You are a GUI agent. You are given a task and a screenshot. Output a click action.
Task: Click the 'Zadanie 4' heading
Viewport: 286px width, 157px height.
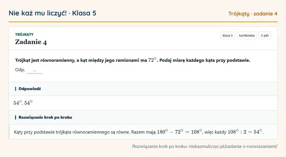pyautogui.click(x=31, y=42)
